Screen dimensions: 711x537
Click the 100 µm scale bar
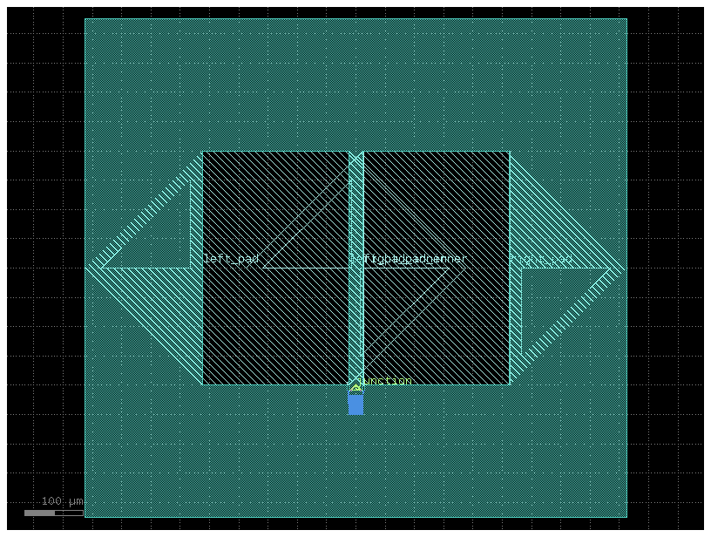53,513
